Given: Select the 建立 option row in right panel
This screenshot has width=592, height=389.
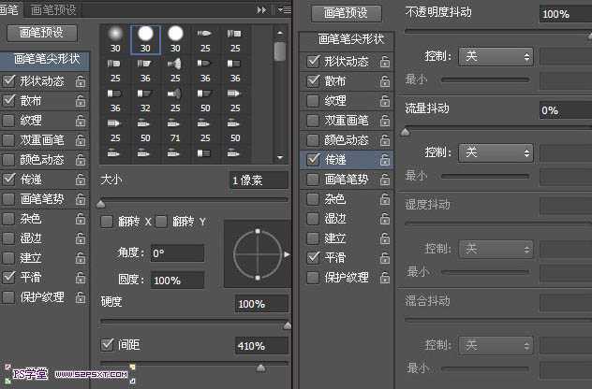Looking at the screenshot, I should point(347,238).
